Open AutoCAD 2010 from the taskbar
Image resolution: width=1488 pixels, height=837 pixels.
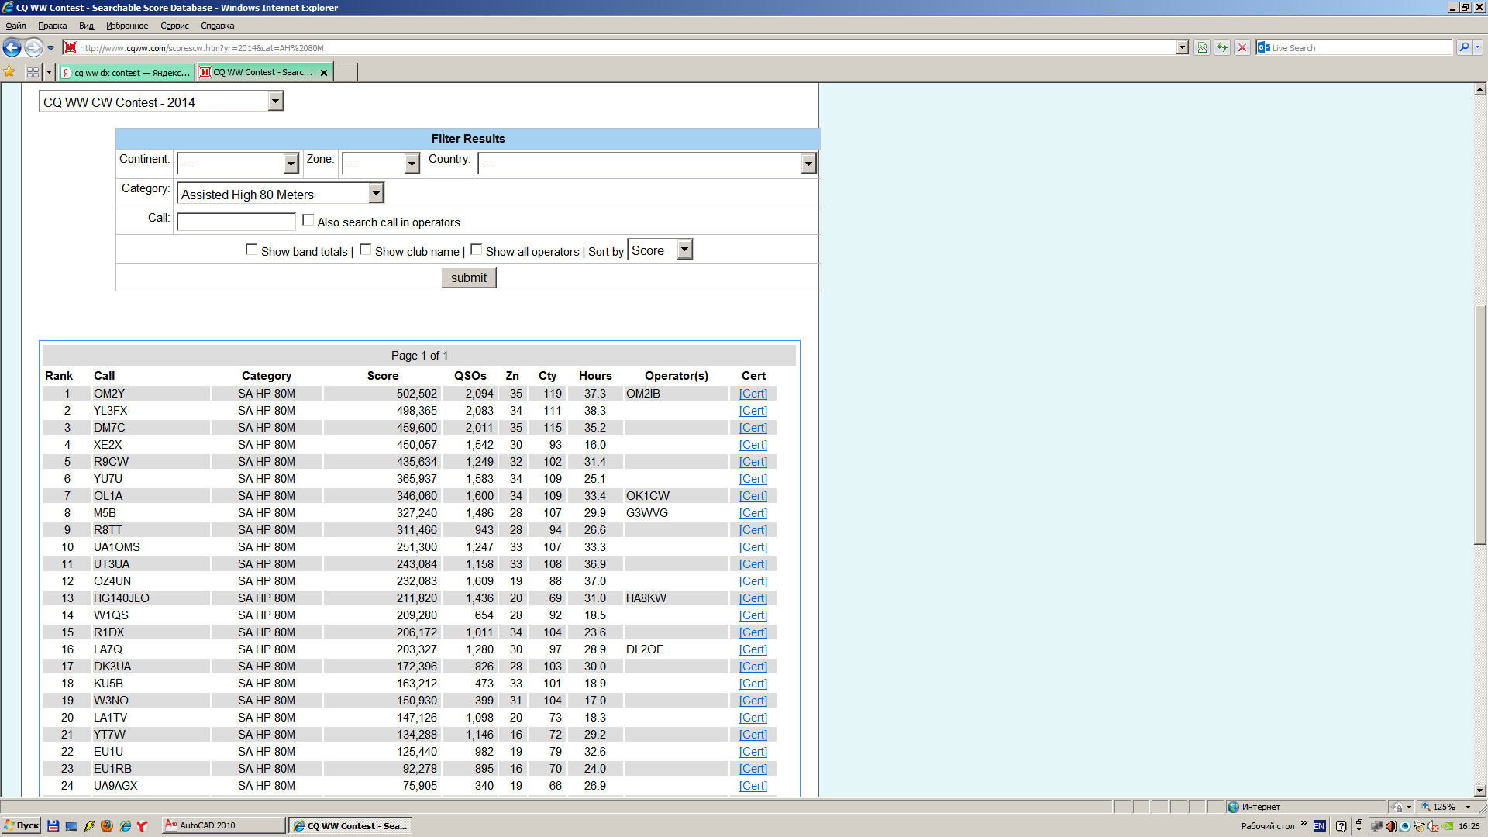[x=223, y=826]
